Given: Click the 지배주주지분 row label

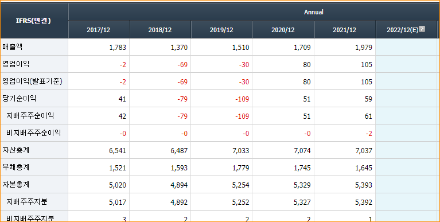Looking at the screenshot, I should tap(26, 201).
